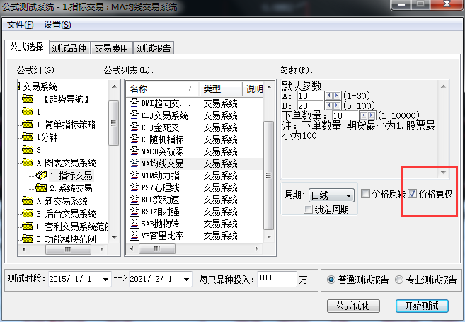Viewport: 465px width, 322px height.
Task: Click the DMI趋向交 formula icon
Action: click(134, 103)
